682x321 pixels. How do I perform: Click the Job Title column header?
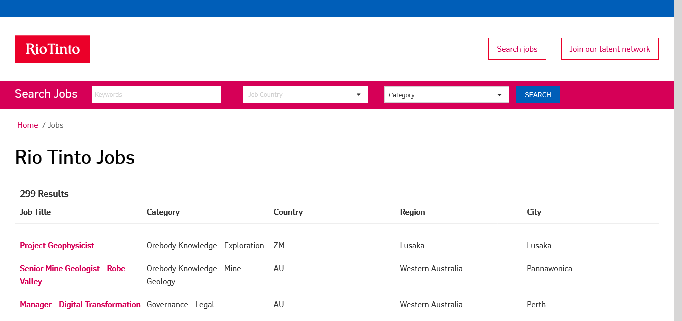[x=35, y=212]
